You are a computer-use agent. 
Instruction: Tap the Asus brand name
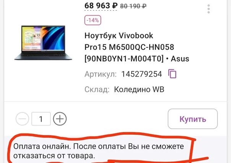point(180,59)
